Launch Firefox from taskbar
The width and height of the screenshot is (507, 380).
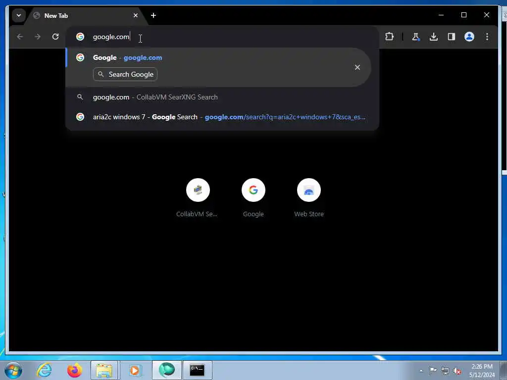[74, 370]
